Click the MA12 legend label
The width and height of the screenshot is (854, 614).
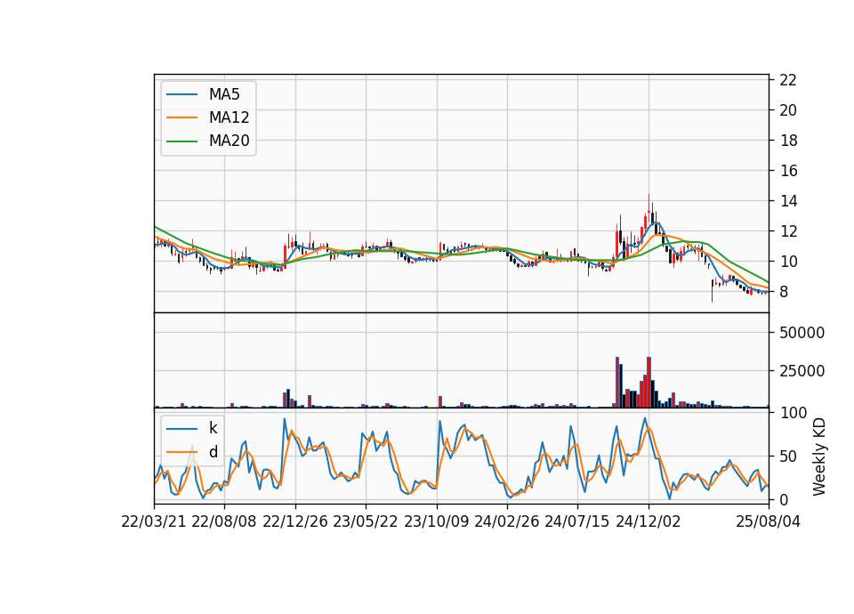coord(229,117)
